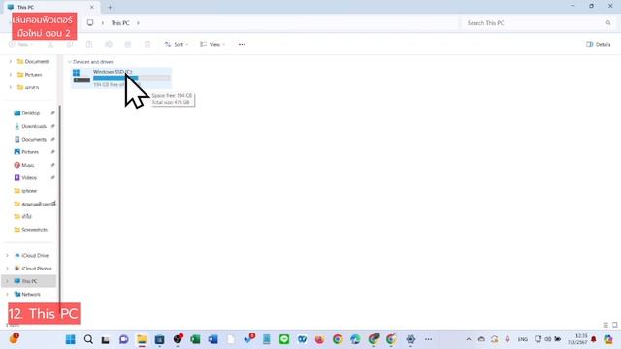Collapse the Devices and drives group
This screenshot has height=349, width=621.
[69, 62]
